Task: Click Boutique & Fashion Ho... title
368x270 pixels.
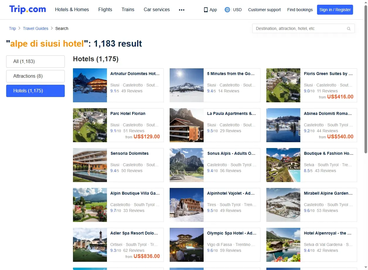Action: point(328,153)
